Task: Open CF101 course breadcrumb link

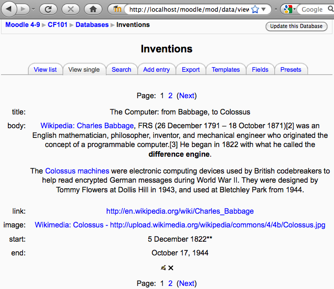Action: (x=58, y=25)
